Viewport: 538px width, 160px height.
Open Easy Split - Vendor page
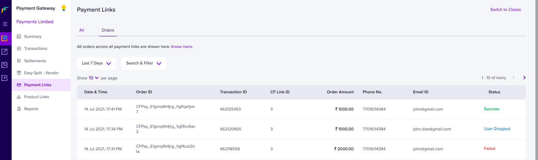(x=41, y=73)
